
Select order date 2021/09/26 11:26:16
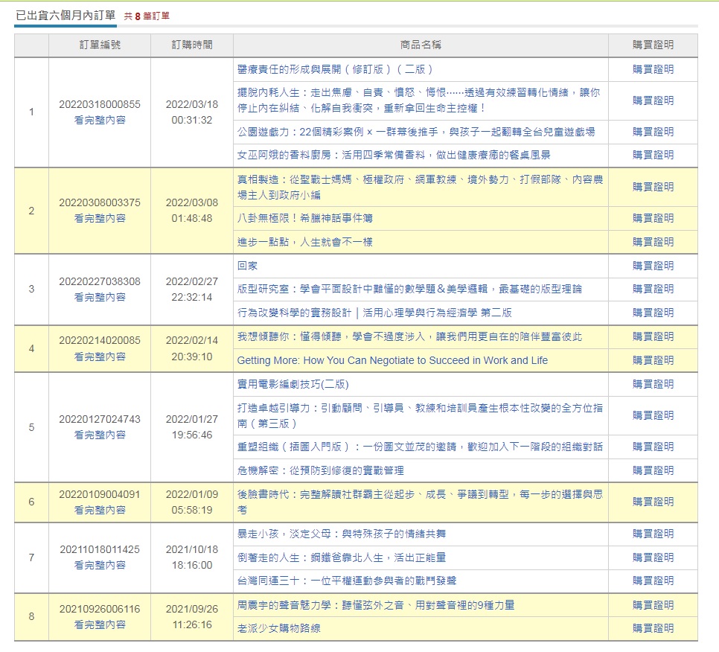pos(192,617)
